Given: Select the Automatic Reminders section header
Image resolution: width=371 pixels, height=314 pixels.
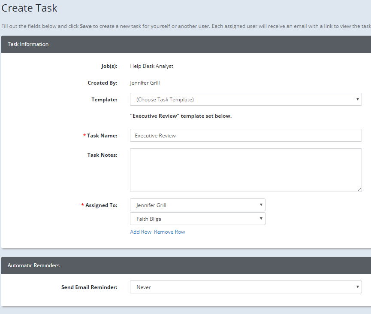Looking at the screenshot, I should 33,265.
